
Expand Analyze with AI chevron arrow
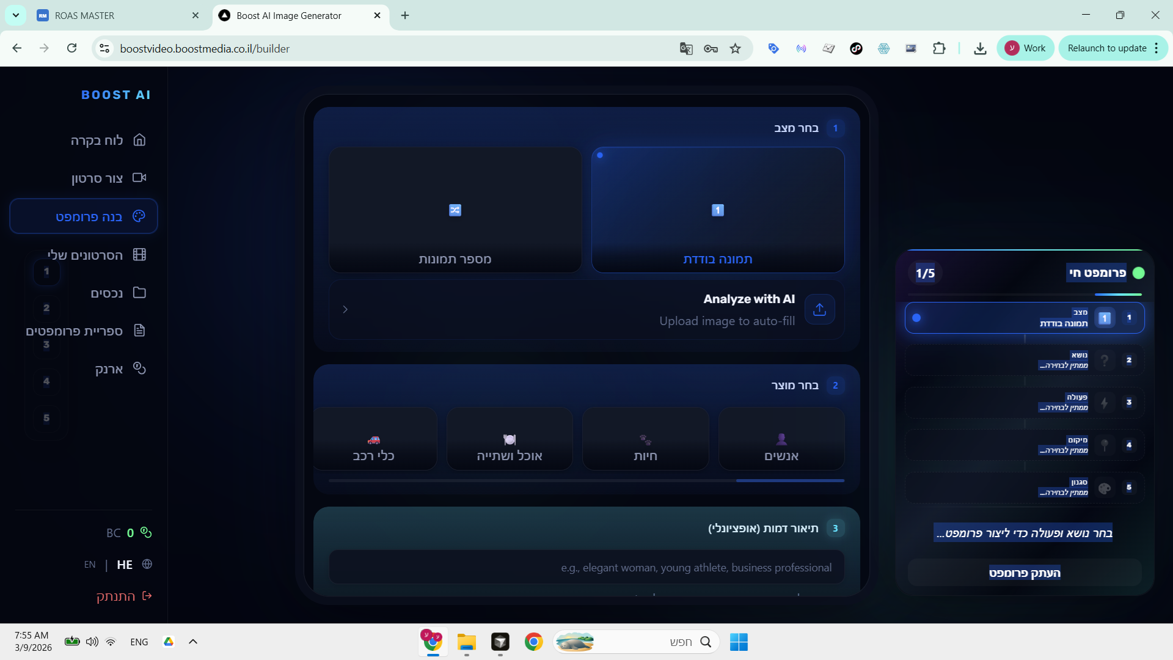tap(345, 309)
